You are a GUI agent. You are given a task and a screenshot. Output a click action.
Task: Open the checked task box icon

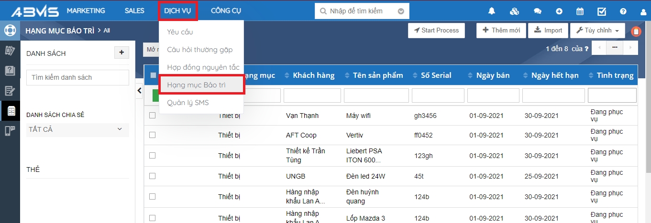click(x=602, y=11)
